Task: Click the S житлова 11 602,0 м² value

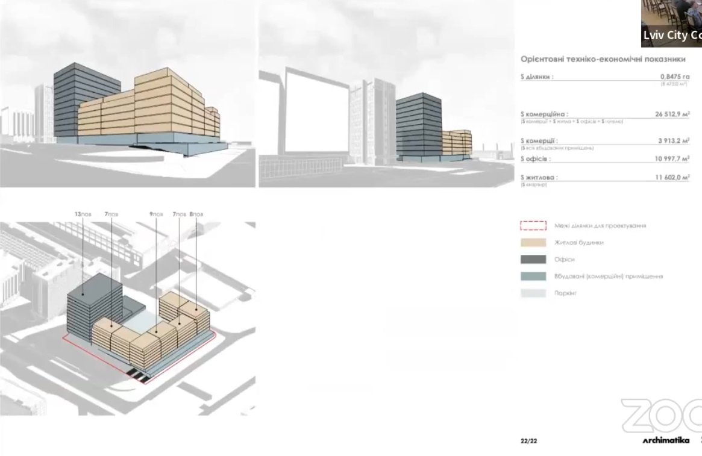Action: 672,178
